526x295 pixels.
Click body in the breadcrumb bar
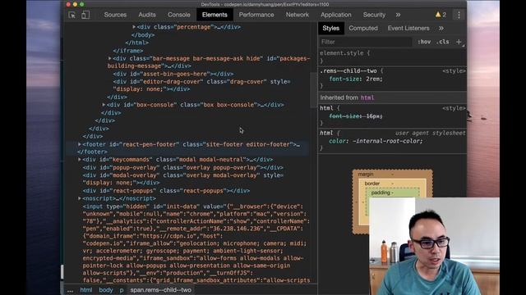click(x=106, y=290)
